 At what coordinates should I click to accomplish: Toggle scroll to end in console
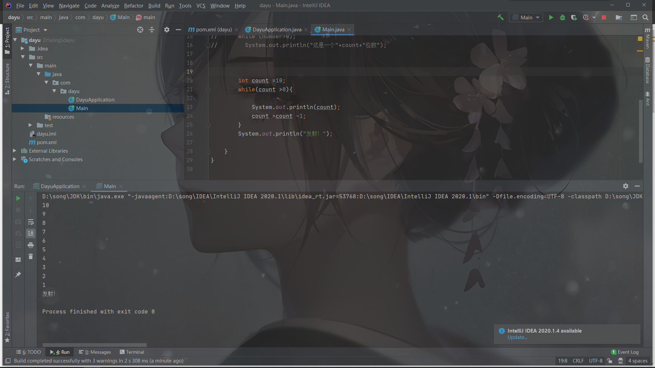tap(31, 233)
